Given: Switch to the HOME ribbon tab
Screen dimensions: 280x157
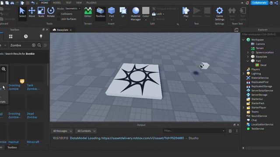Looking at the screenshot, I should pos(45,3).
